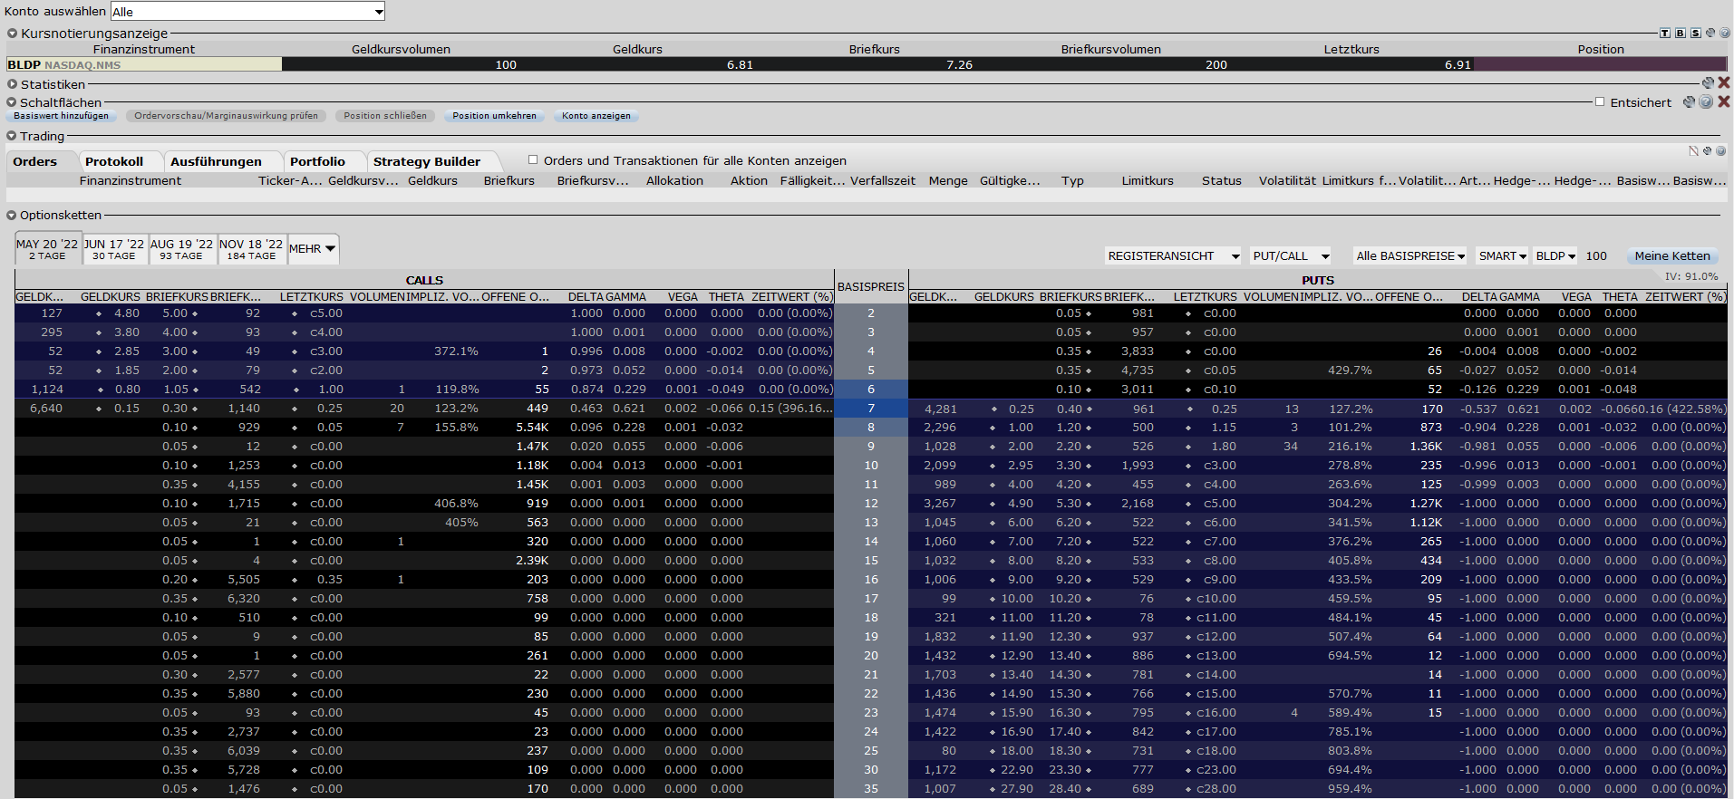Click the Position umkehren button
1734x799 pixels.
coord(495,116)
